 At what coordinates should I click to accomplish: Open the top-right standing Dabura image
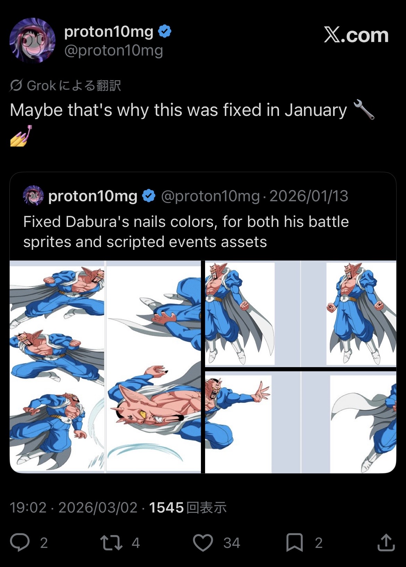tap(301, 314)
